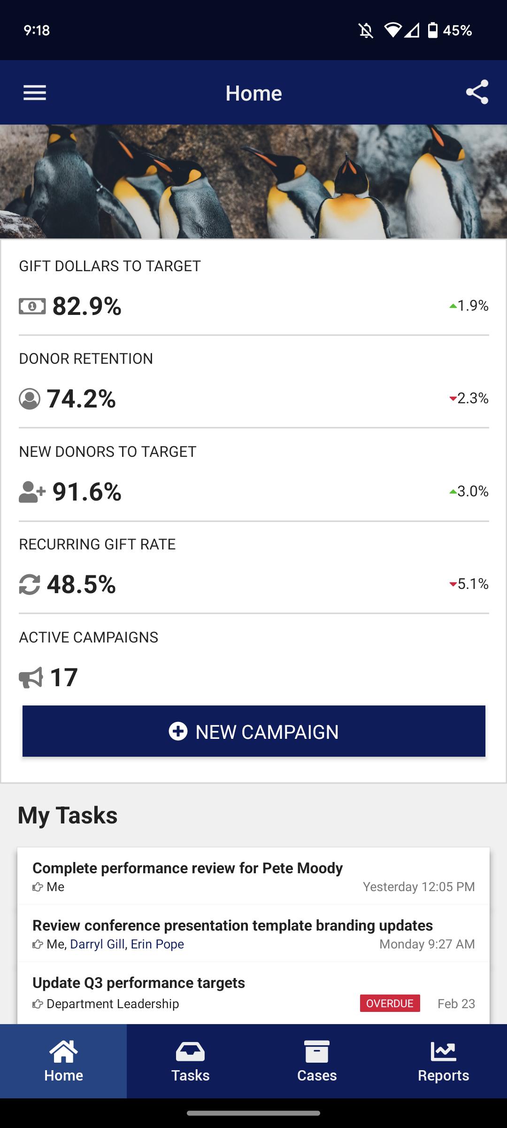Tap the recurring gift refresh icon

30,585
